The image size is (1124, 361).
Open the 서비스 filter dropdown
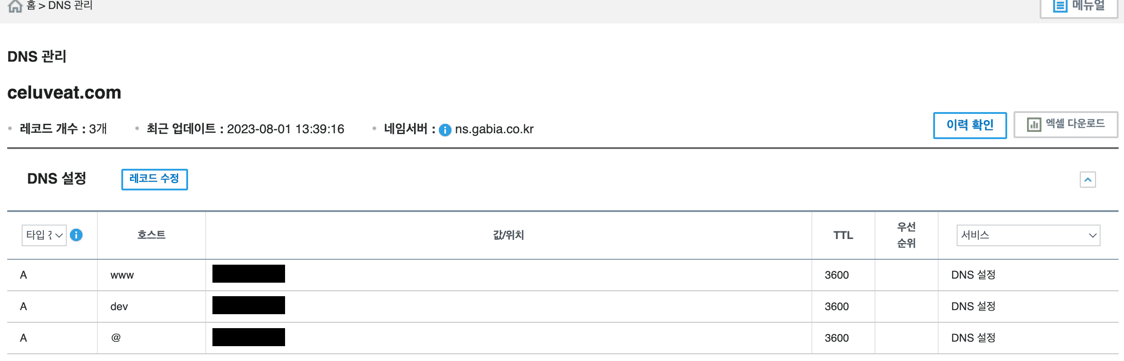[x=1028, y=235]
